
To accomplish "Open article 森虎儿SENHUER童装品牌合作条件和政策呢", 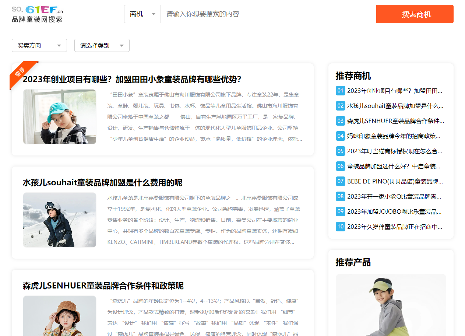I will (103, 286).
